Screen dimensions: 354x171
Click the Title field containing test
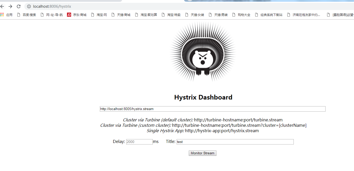click(235, 142)
